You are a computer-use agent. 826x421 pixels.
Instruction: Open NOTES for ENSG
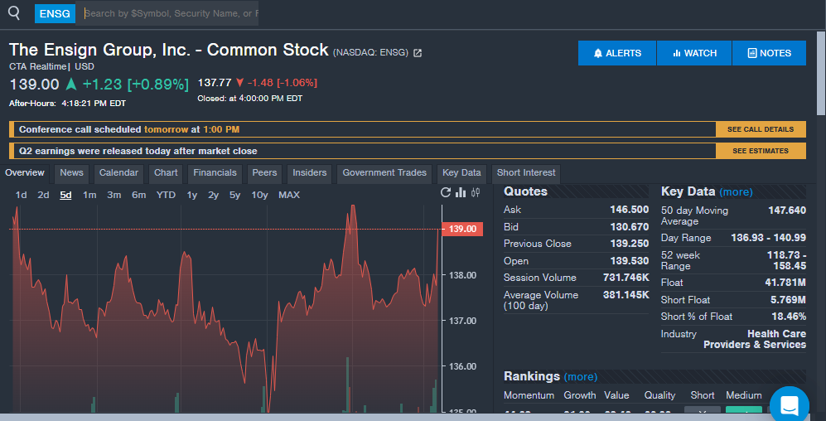769,53
